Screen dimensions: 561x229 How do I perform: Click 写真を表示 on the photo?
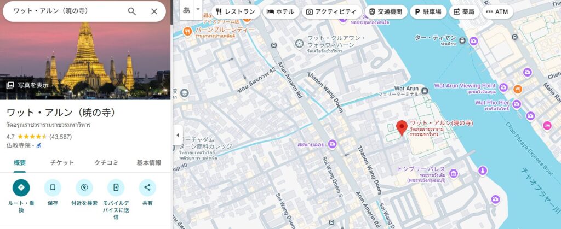[x=27, y=85]
